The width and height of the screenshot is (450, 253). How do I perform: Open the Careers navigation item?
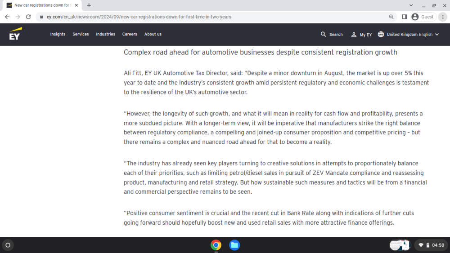130,34
